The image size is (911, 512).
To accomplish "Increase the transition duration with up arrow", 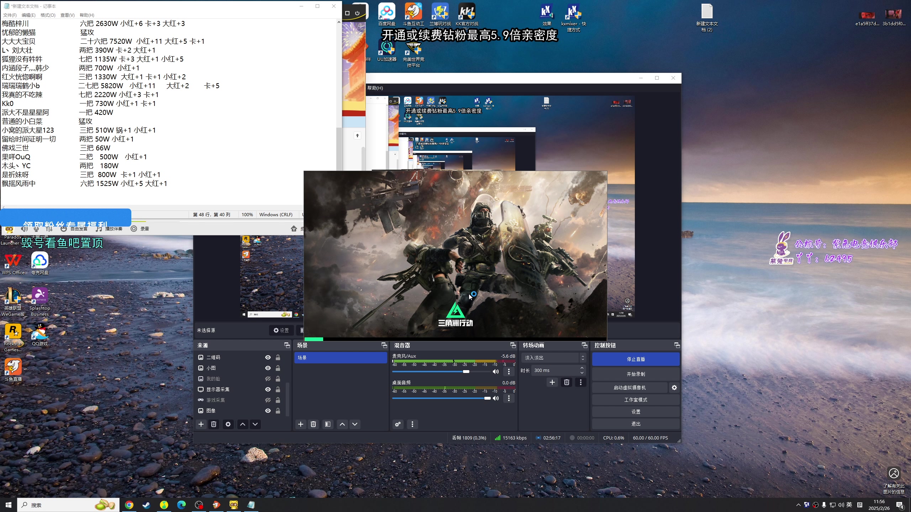I will pyautogui.click(x=582, y=368).
